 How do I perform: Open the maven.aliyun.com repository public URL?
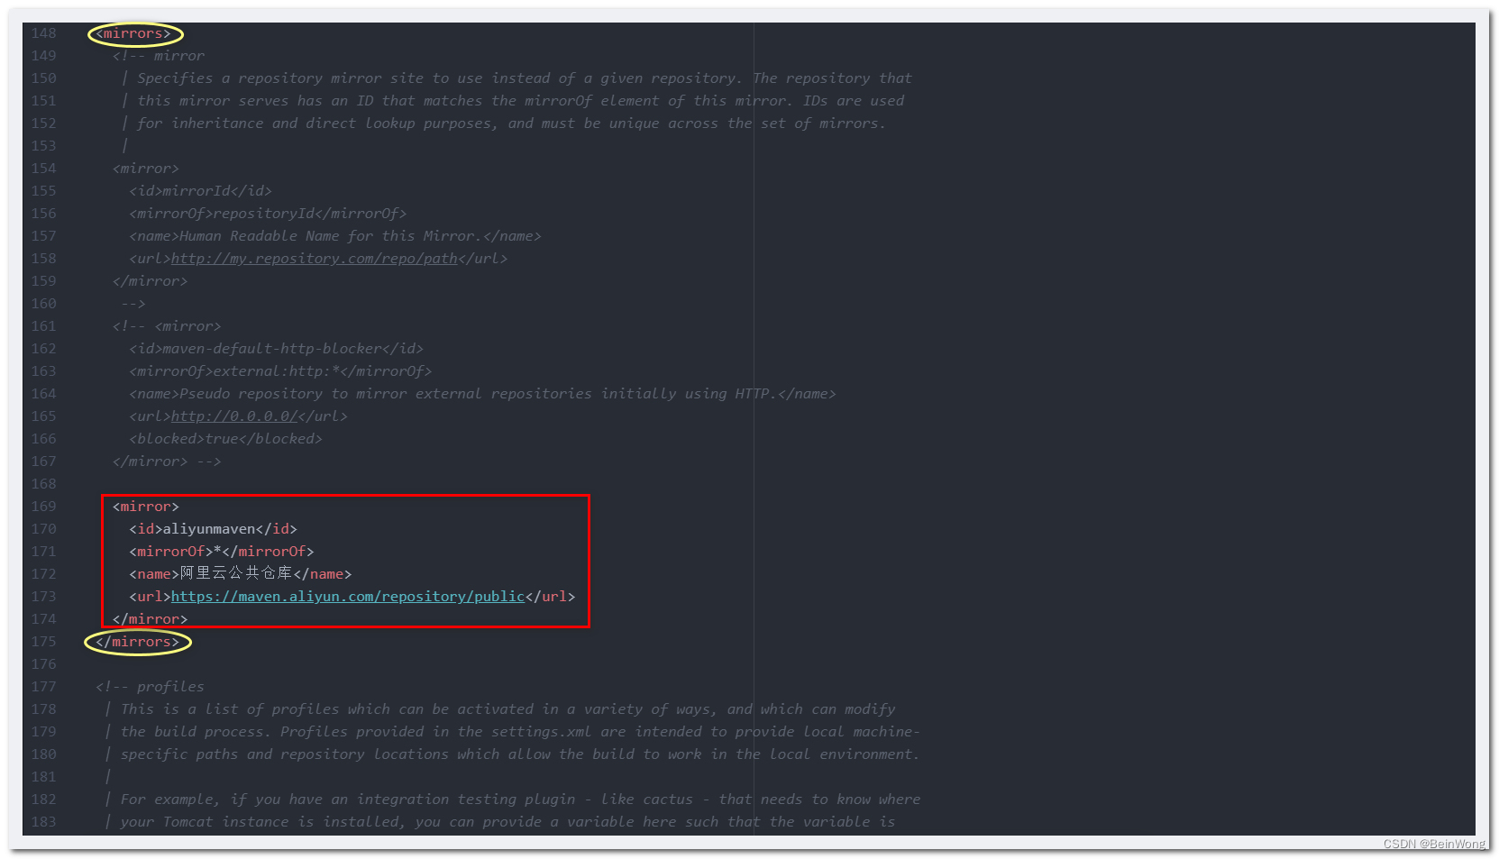click(x=347, y=597)
